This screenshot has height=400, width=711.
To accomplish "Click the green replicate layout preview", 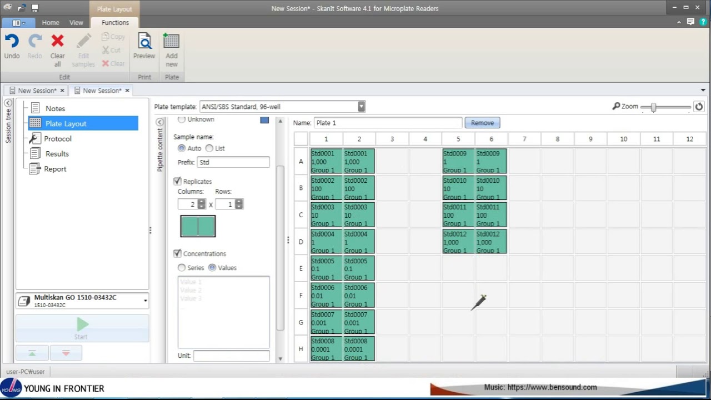I will [198, 226].
